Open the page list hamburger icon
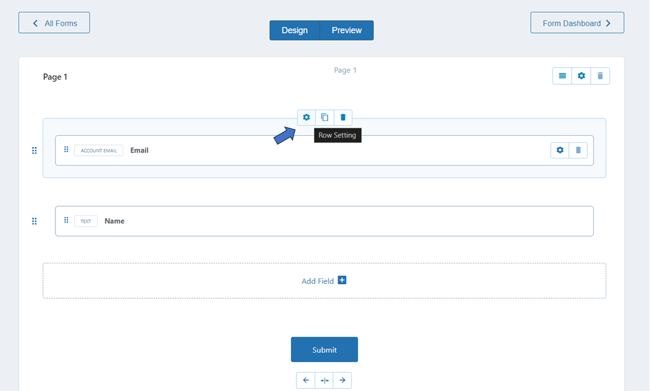The width and height of the screenshot is (650, 391). tap(562, 76)
